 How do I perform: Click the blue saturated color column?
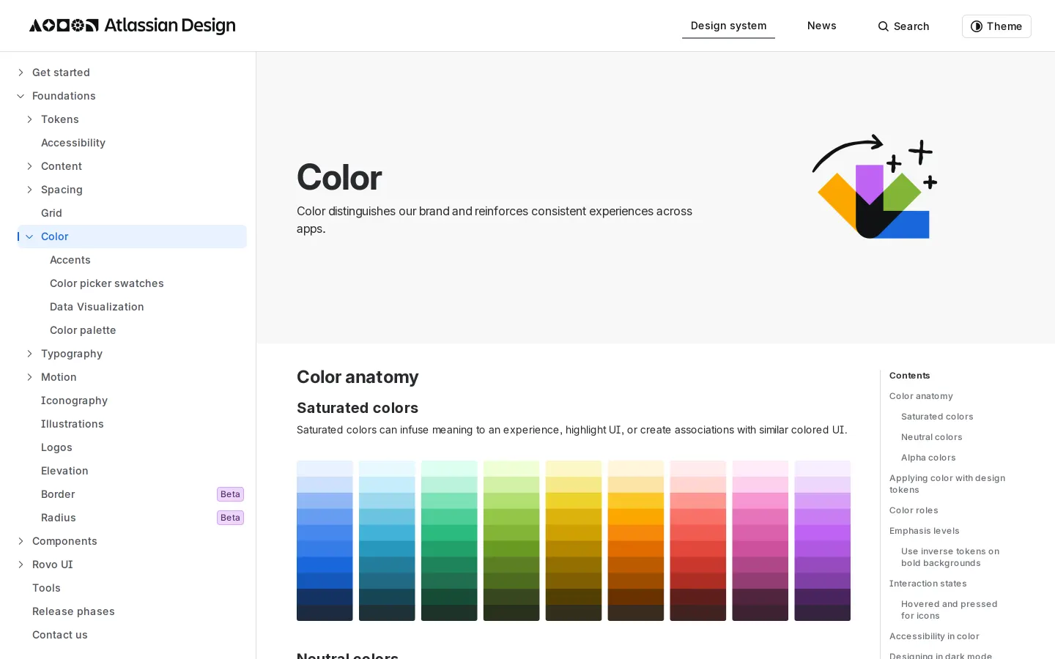(325, 540)
